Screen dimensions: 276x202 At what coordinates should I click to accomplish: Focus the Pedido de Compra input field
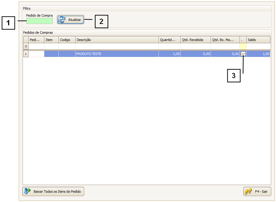pos(39,21)
